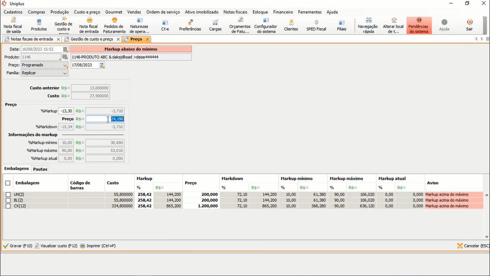Image resolution: width=490 pixels, height=276 pixels.
Task: Check the BL(2) packaging row checkbox
Action: (x=8, y=200)
